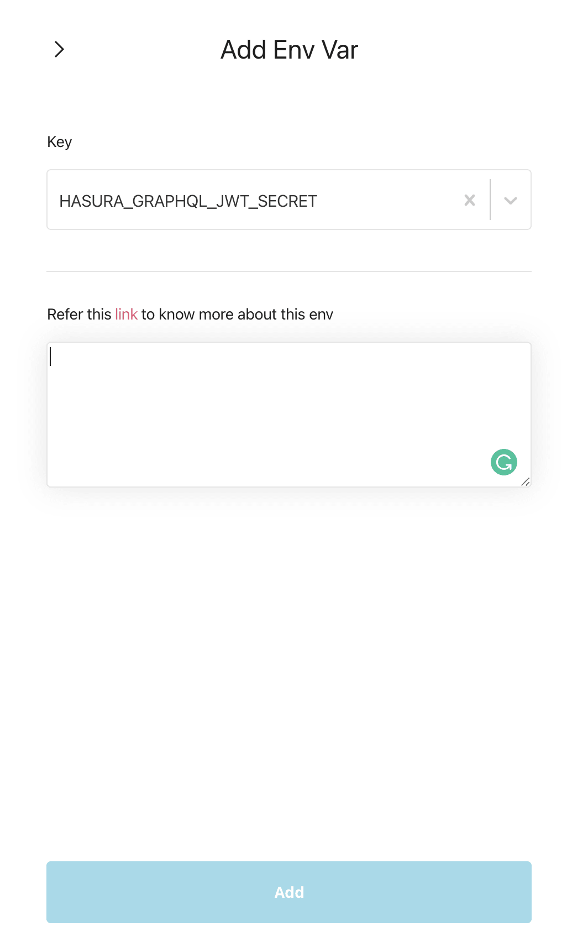
Task: Click the Add Env Var heading
Action: coord(289,50)
